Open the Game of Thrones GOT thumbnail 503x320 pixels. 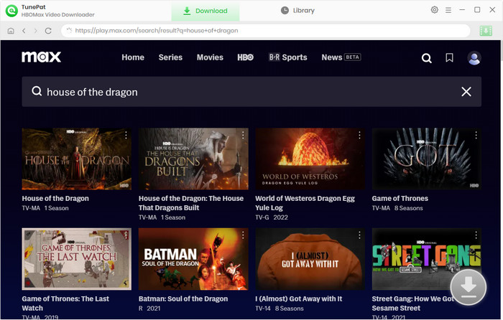point(426,159)
